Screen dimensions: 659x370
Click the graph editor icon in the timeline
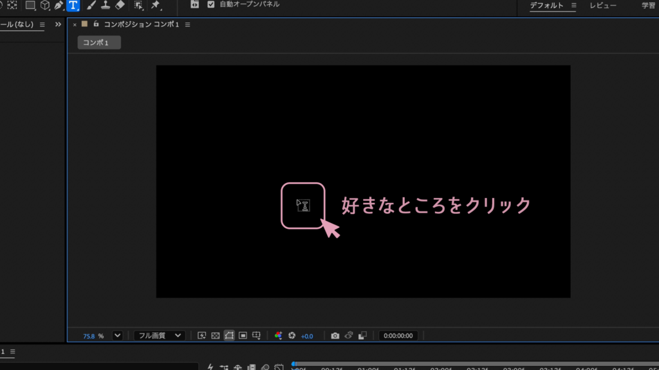tap(279, 367)
